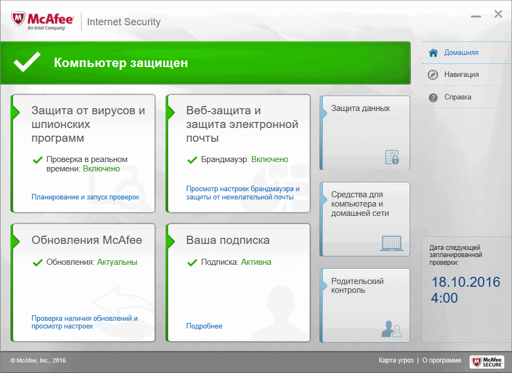Image resolution: width=512 pixels, height=373 pixels.
Task: Open О программе in the footer
Action: (x=442, y=360)
